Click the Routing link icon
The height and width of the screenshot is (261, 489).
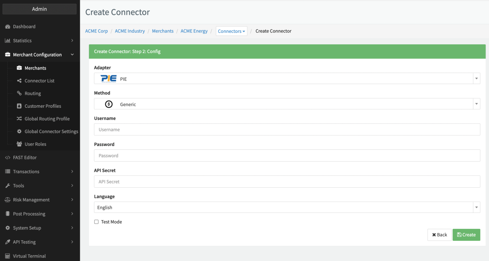19,93
